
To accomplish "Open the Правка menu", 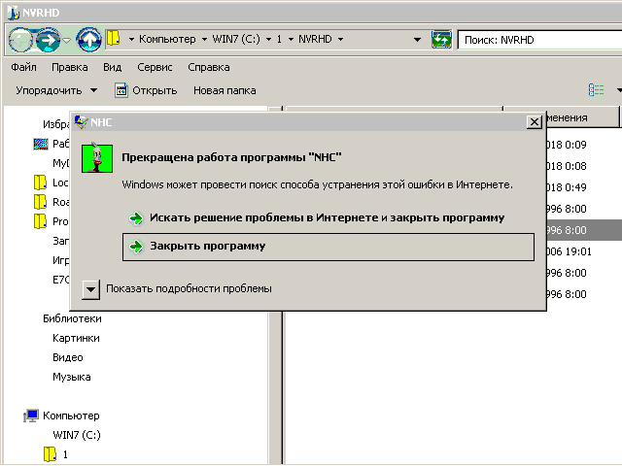I will pyautogui.click(x=69, y=67).
